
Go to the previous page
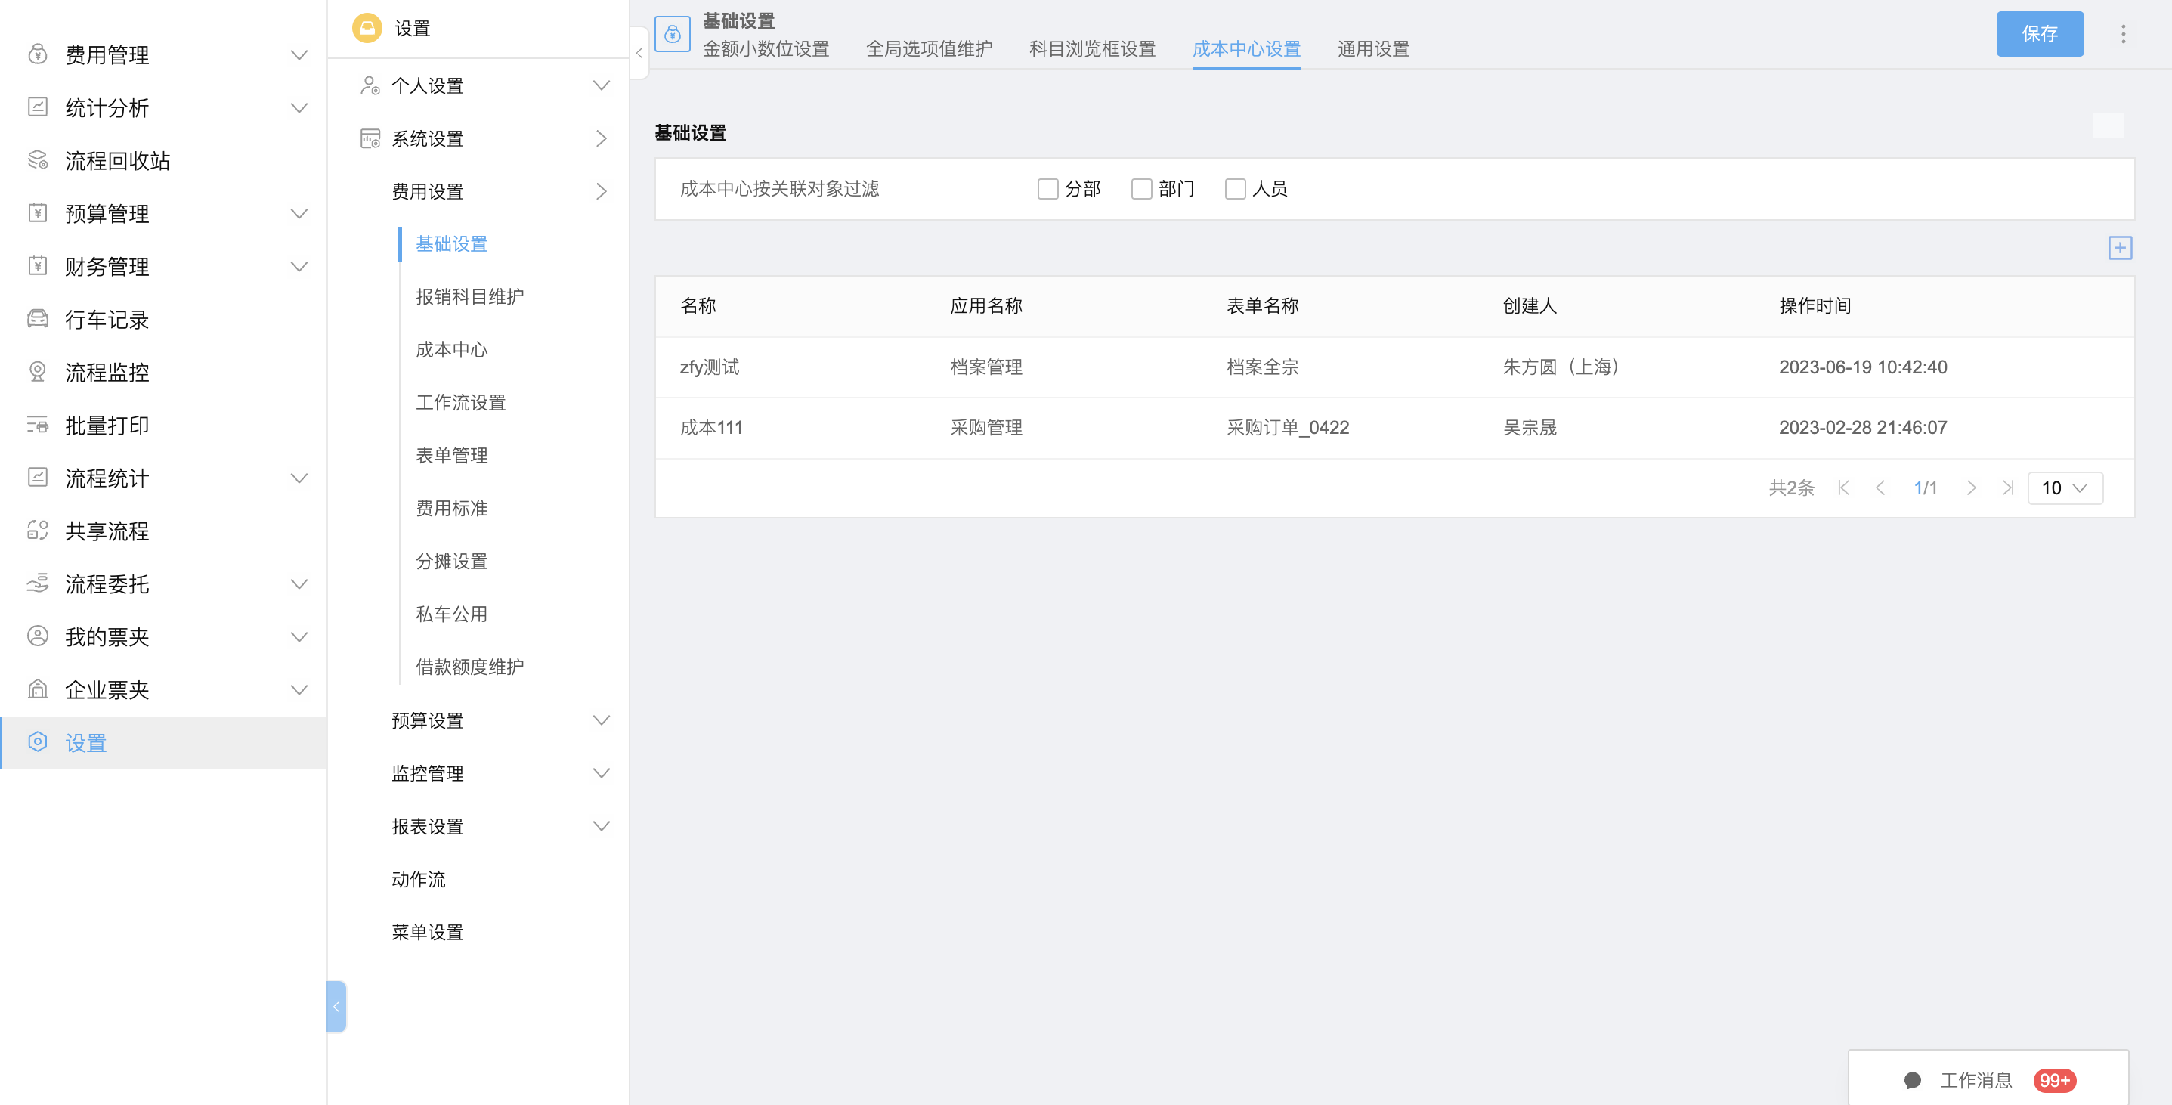point(1880,487)
